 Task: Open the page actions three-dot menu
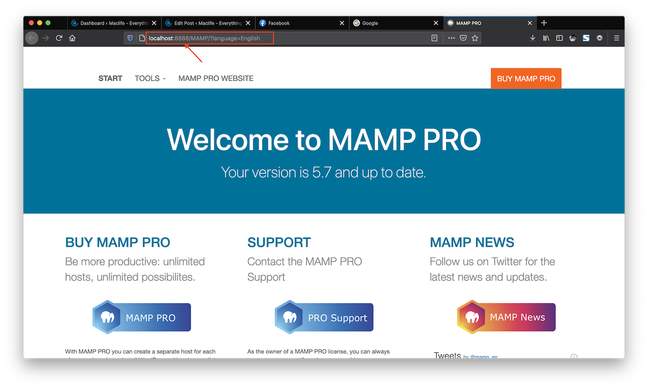[451, 38]
